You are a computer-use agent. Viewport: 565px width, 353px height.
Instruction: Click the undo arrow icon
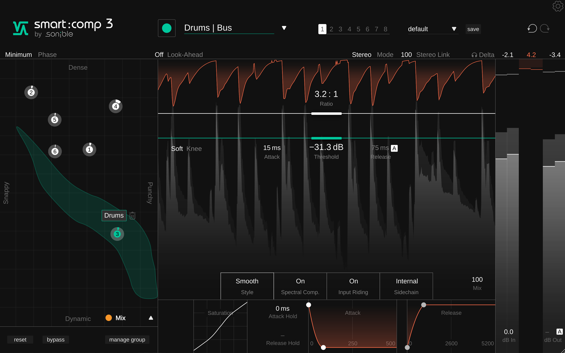[x=532, y=29]
